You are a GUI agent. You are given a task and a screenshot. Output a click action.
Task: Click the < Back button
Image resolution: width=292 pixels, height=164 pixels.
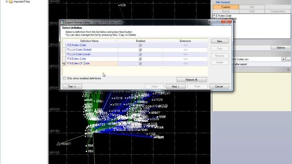[x=154, y=87]
